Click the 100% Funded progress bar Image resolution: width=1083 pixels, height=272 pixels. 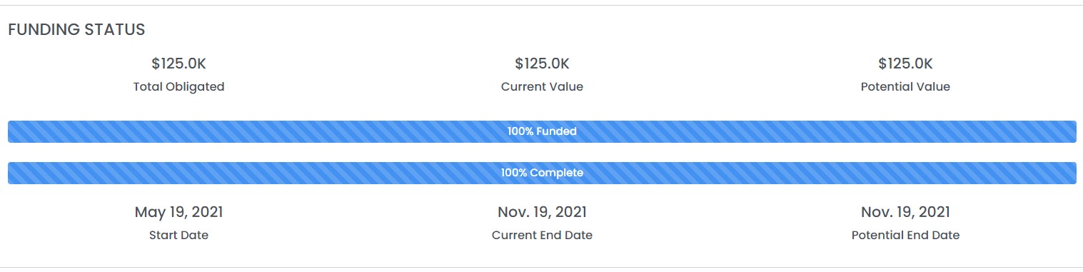[x=542, y=131]
